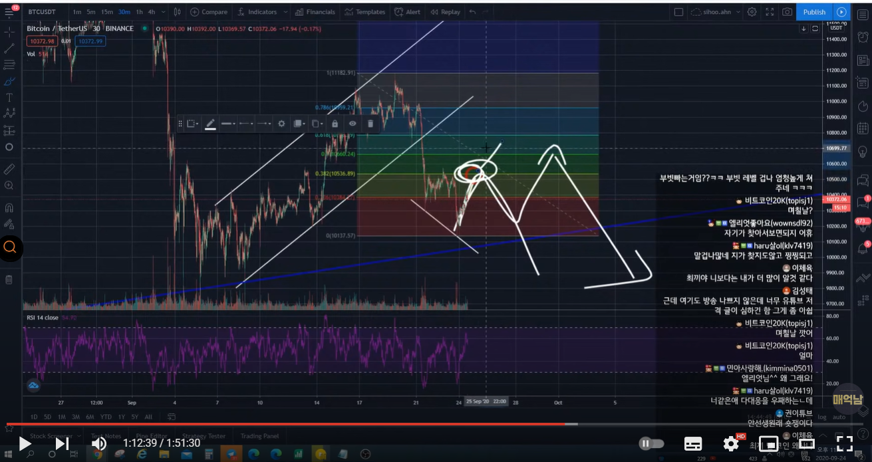Open the prediction and measurement tools

[x=9, y=130]
